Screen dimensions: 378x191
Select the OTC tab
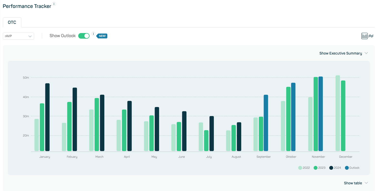[12, 22]
